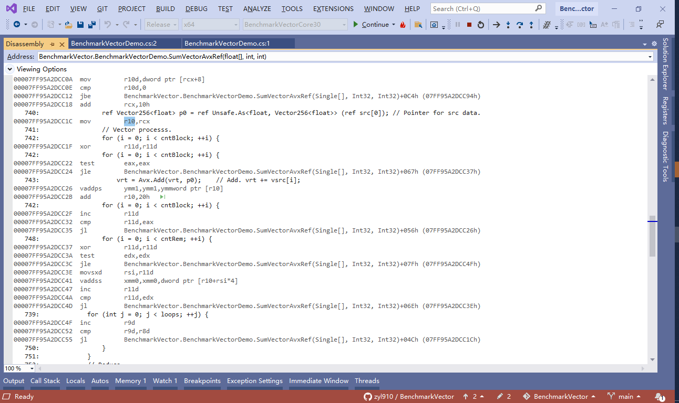Open the FILE menu
Screen dimensions: 679x403
point(29,9)
